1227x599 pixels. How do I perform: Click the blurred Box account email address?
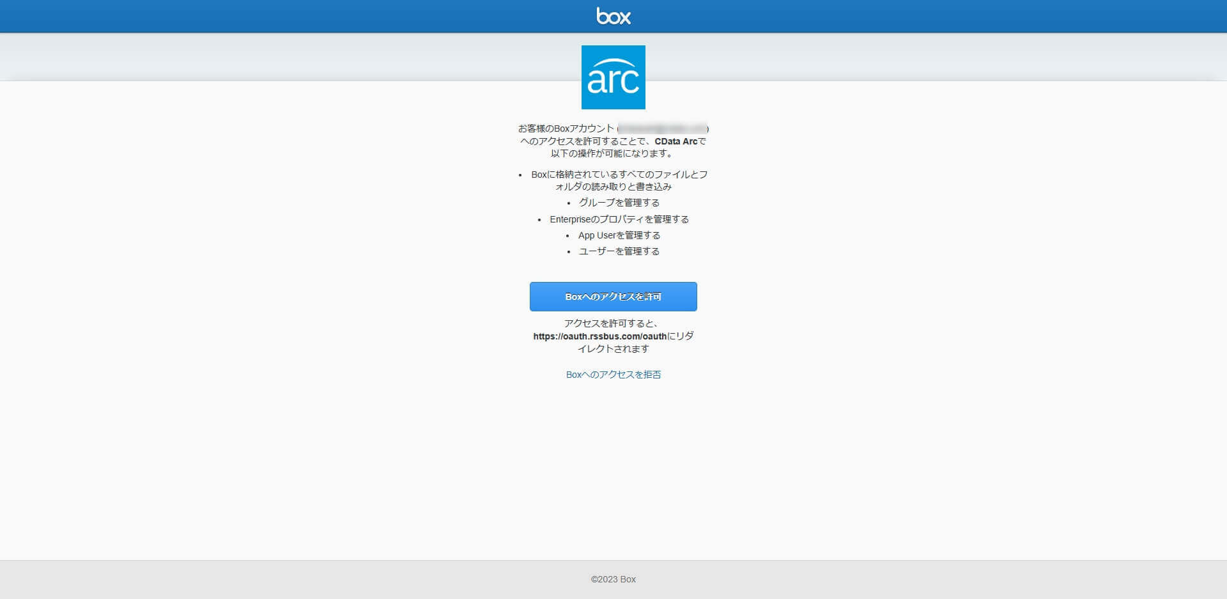663,128
